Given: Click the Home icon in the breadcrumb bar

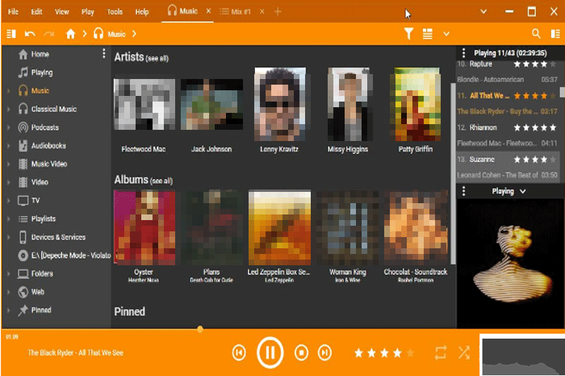Looking at the screenshot, I should pyautogui.click(x=71, y=33).
